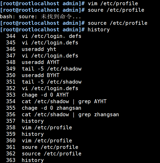Click history entry number 357

tap(25, 121)
